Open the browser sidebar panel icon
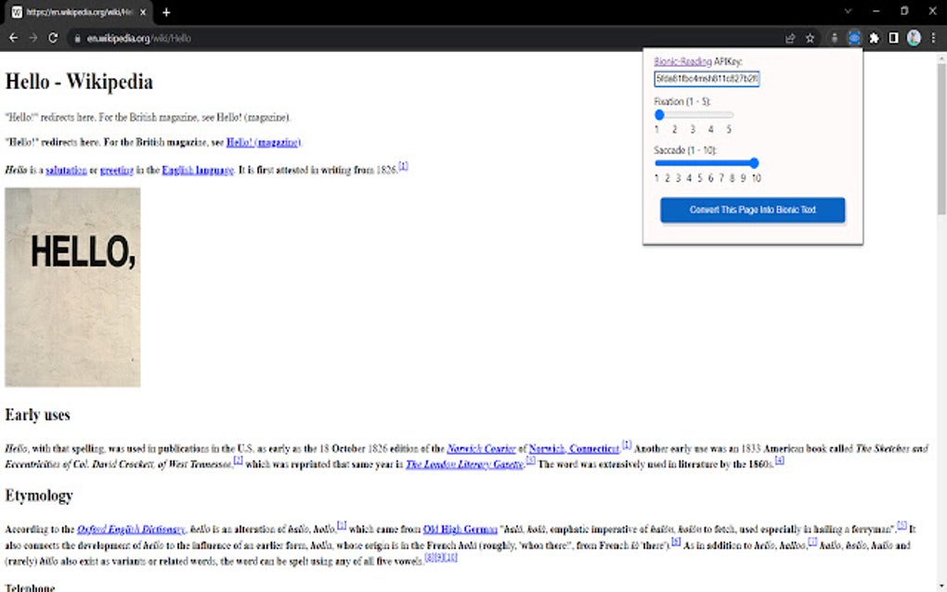Screen dimensions: 947x592 (892, 38)
